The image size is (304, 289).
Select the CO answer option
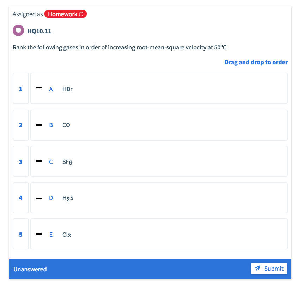(x=159, y=125)
